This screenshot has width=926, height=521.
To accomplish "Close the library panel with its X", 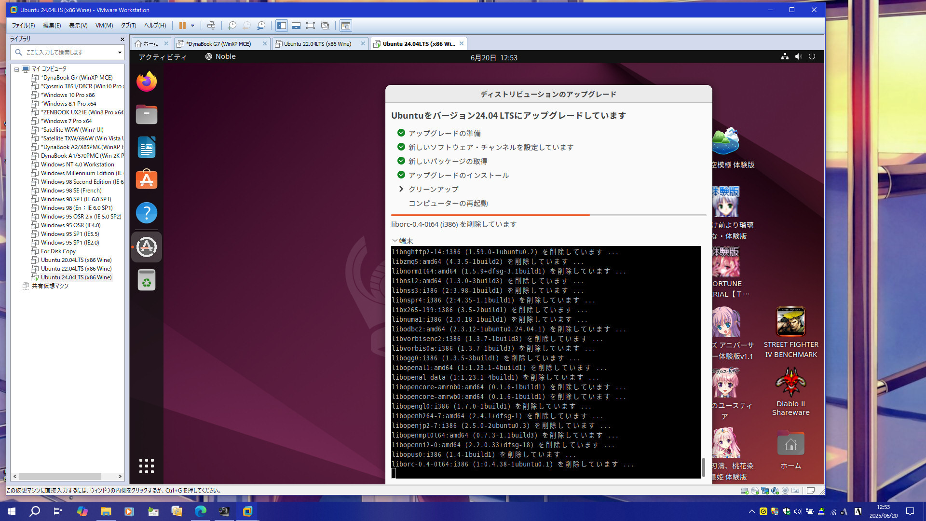I will pos(122,39).
